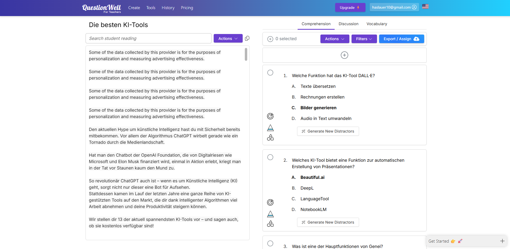This screenshot has height=249, width=510.
Task: Click Generate New Distractors for question 1
Action: point(328,131)
